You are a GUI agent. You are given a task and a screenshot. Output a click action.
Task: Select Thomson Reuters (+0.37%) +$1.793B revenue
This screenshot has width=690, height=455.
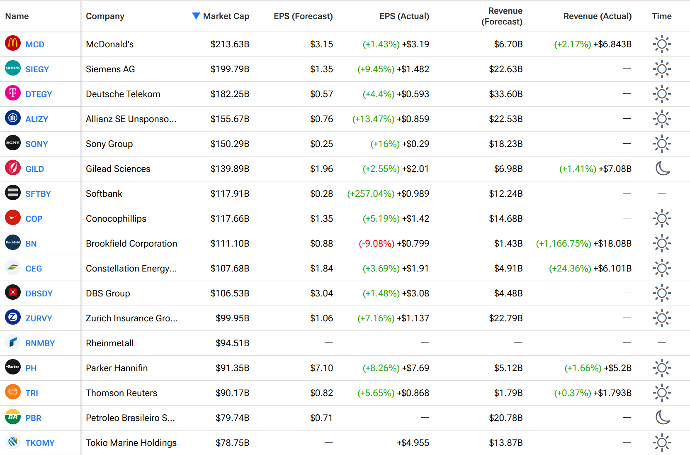click(x=593, y=393)
